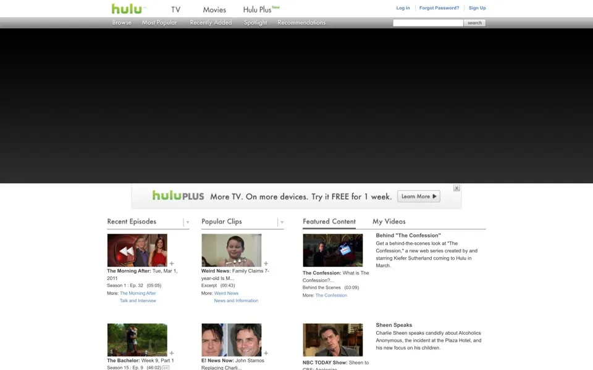Image resolution: width=593 pixels, height=370 pixels.
Task: Add E! News Now clip to queue
Action: click(x=266, y=353)
